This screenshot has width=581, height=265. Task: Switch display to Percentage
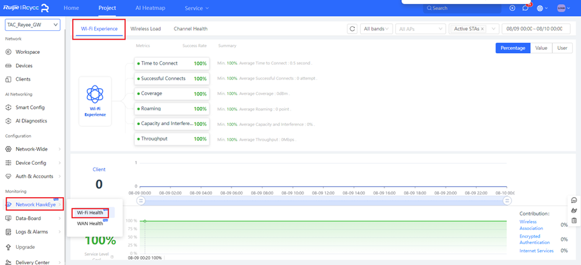coord(513,48)
